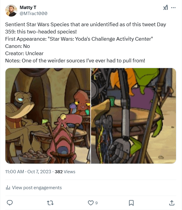Share the post via the share icon
The height and width of the screenshot is (210, 182).
[172, 202]
